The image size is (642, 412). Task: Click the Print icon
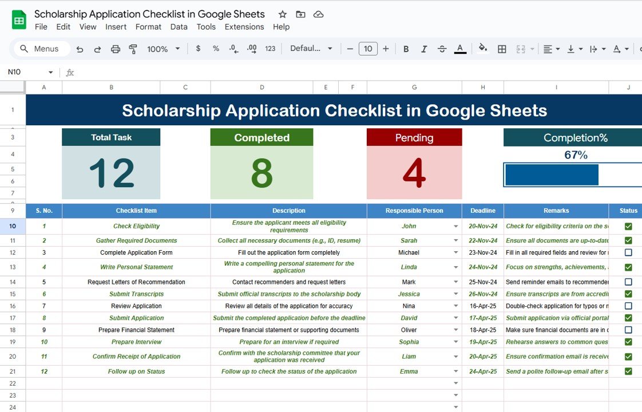tap(114, 49)
